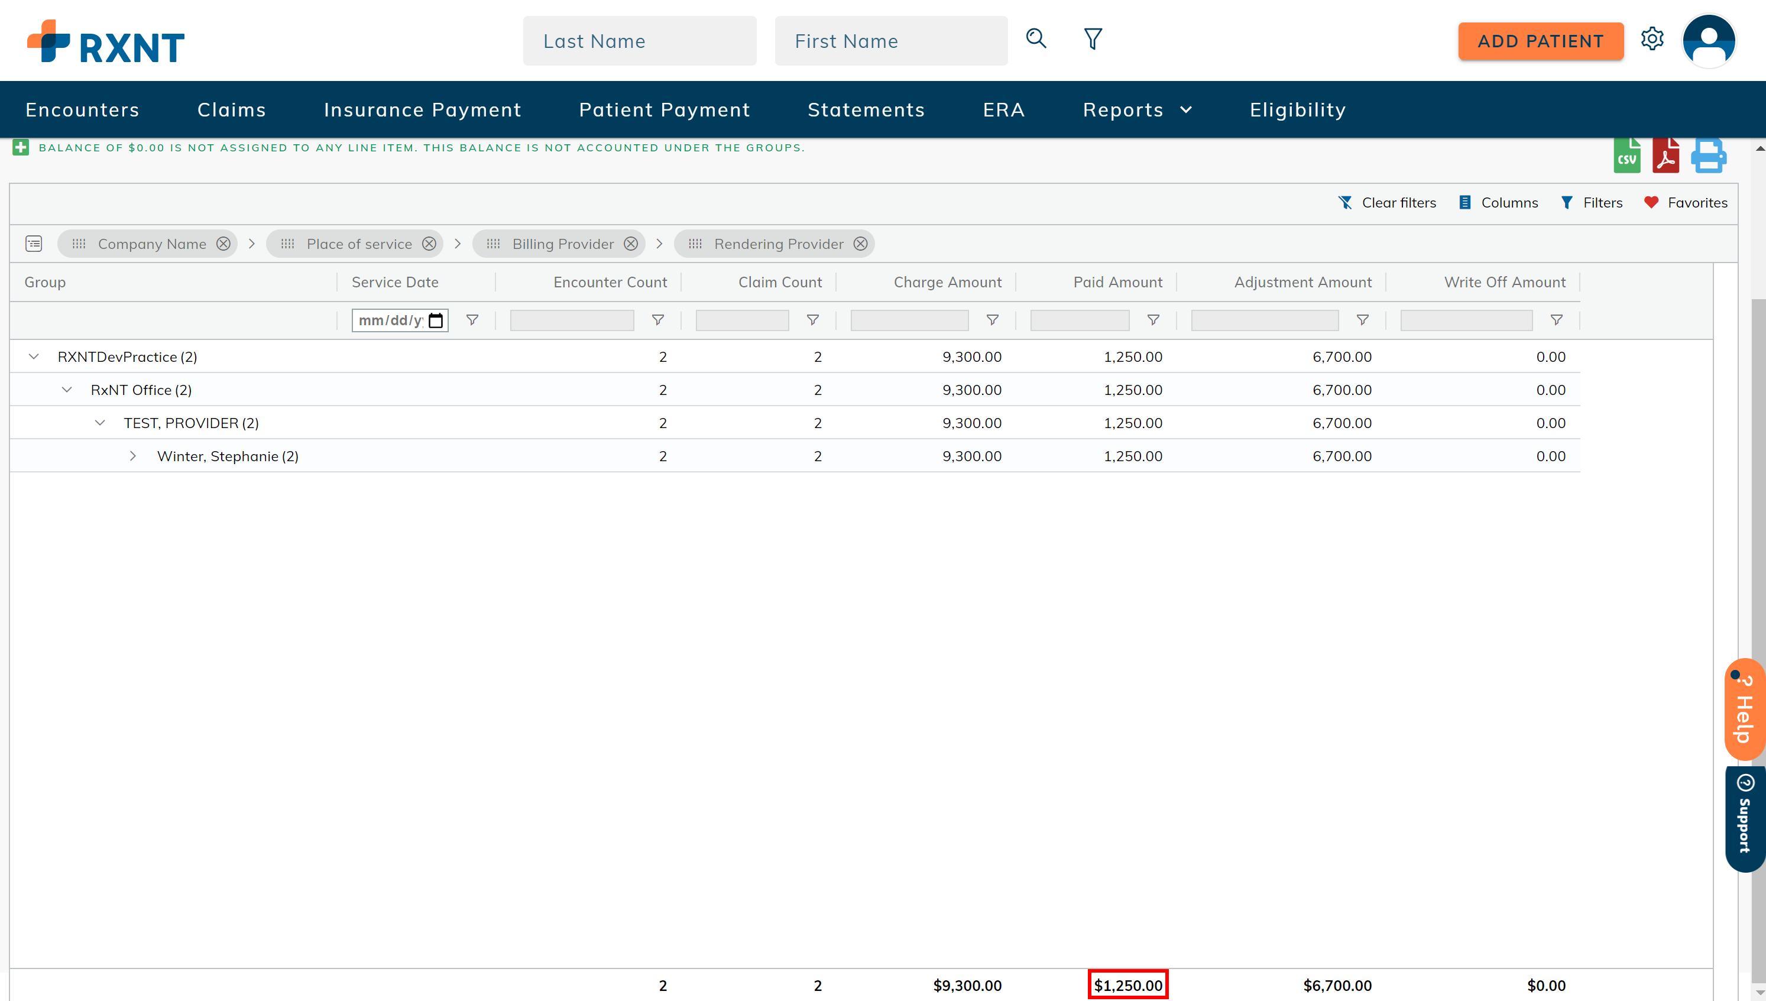Click the green plus balance icon
Screen dimensions: 1766x1001
pos(21,147)
